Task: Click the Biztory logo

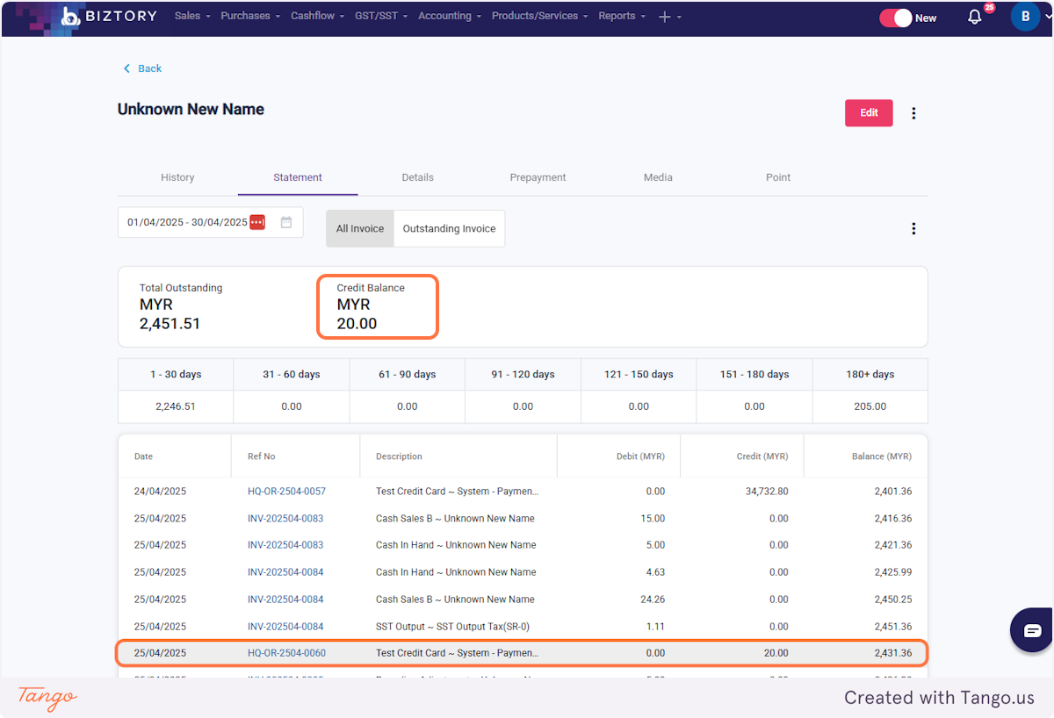Action: (108, 16)
